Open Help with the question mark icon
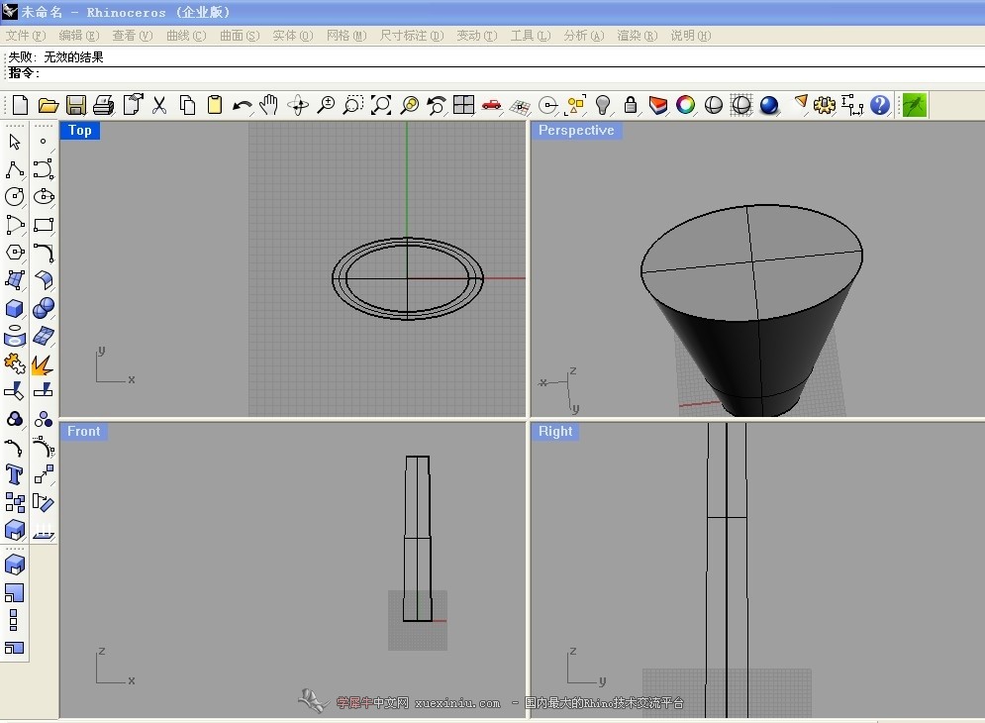Image resolution: width=985 pixels, height=723 pixels. click(879, 105)
